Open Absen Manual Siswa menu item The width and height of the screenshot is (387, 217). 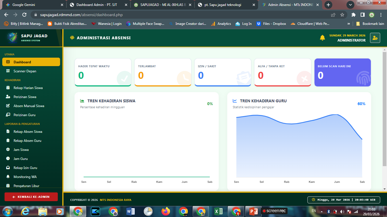point(31,106)
